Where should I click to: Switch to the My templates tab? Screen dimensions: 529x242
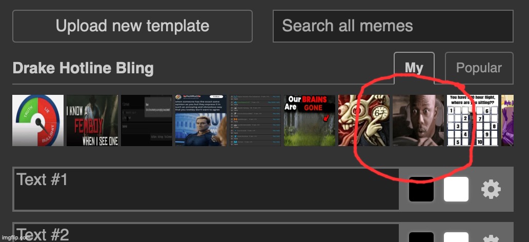pyautogui.click(x=414, y=68)
